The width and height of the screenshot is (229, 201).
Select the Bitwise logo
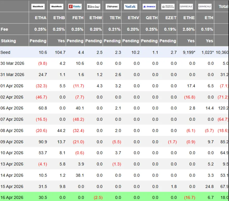[x=94, y=6]
